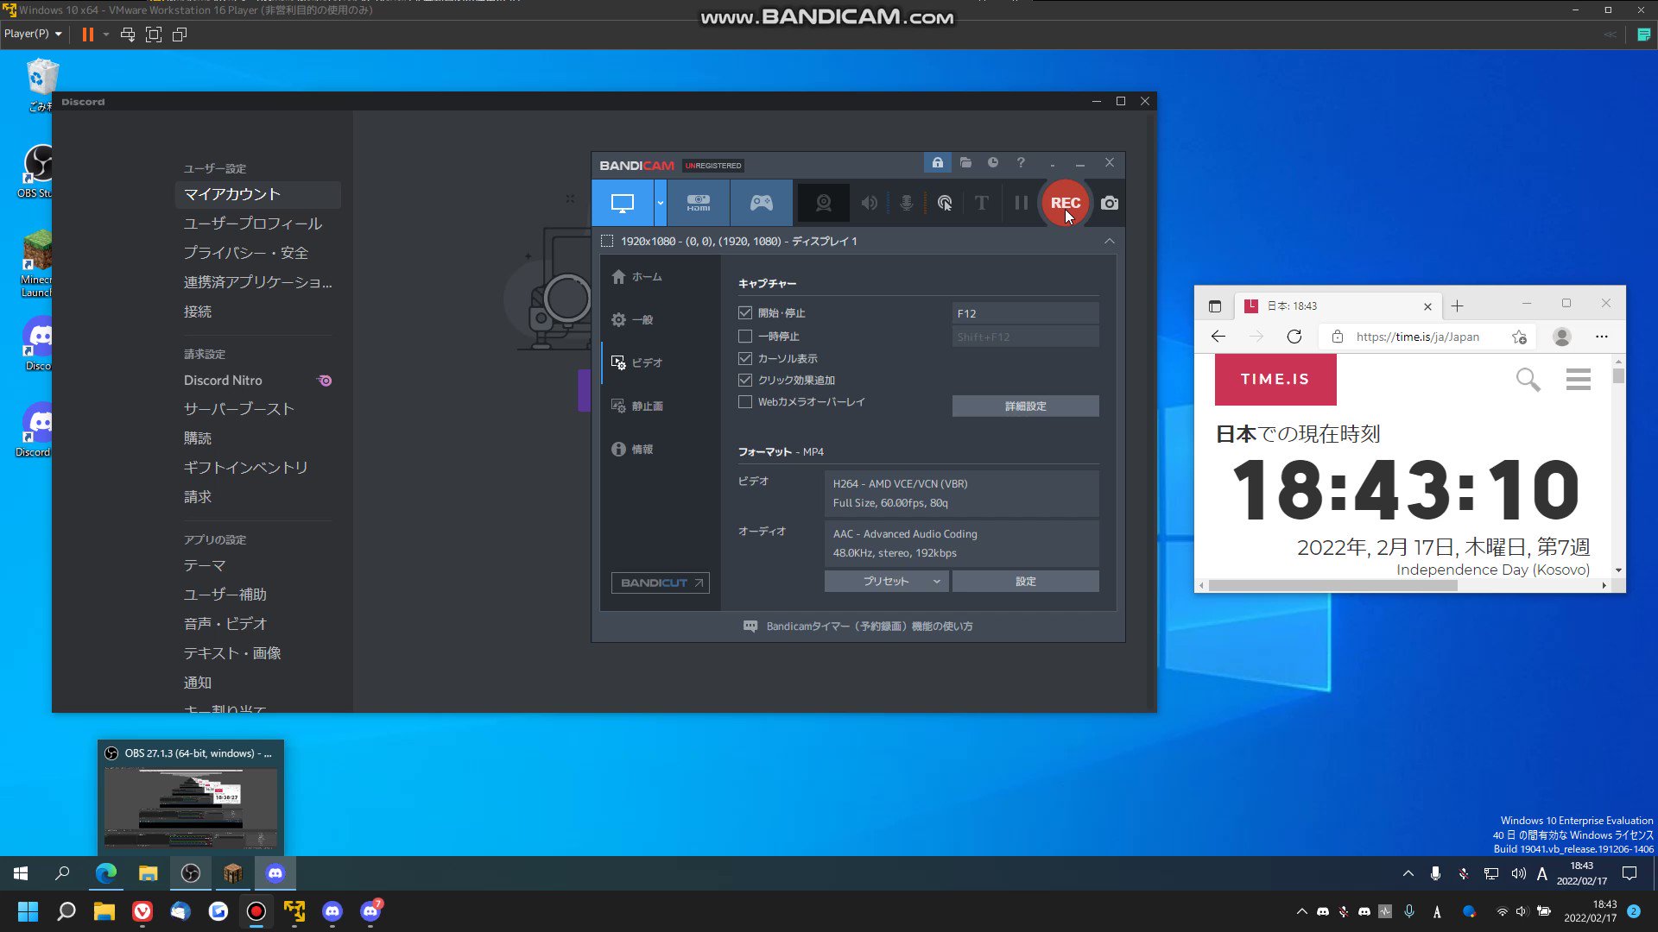Open プリセット dropdown
The image size is (1658, 932).
886,582
